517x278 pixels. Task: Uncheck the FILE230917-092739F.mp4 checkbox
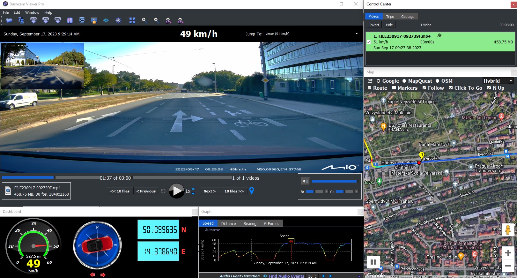click(x=369, y=42)
